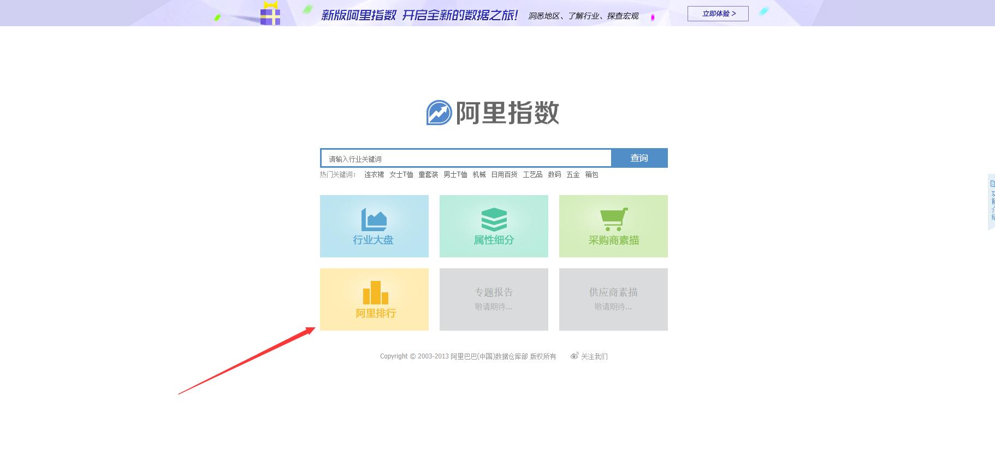This screenshot has width=995, height=476.
Task: Select hot keyword 机械
Action: (479, 174)
